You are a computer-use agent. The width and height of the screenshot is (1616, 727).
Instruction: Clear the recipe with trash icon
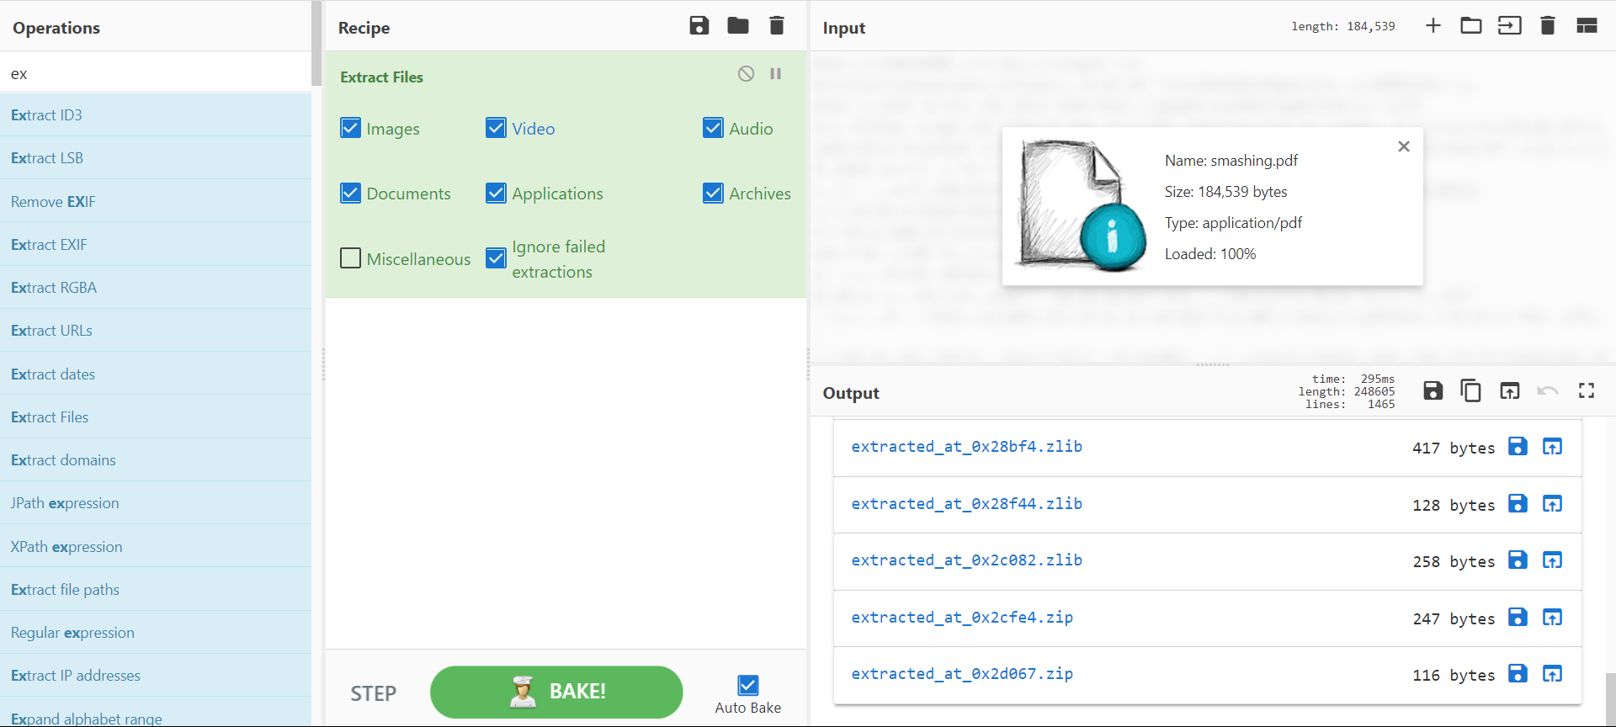click(777, 26)
